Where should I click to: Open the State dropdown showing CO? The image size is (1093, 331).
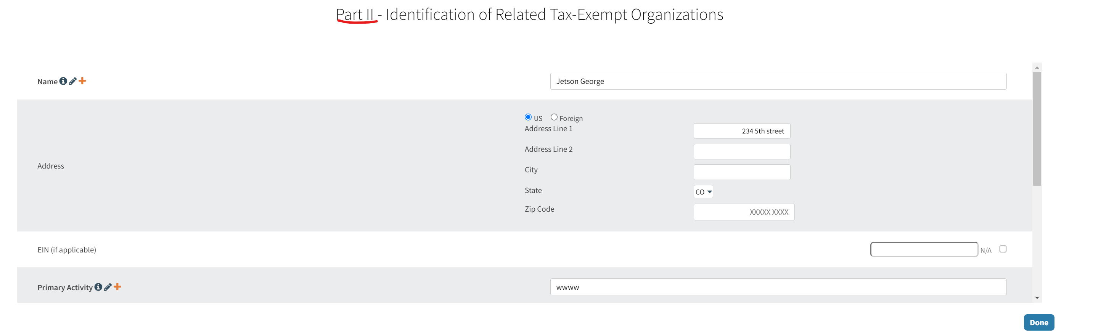tap(703, 192)
